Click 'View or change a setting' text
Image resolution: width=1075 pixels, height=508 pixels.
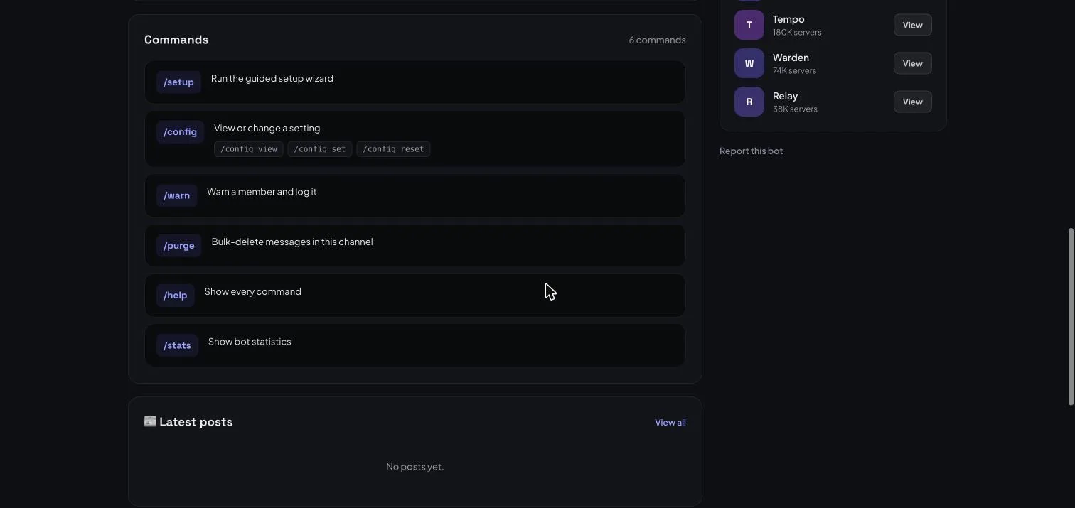(x=267, y=128)
